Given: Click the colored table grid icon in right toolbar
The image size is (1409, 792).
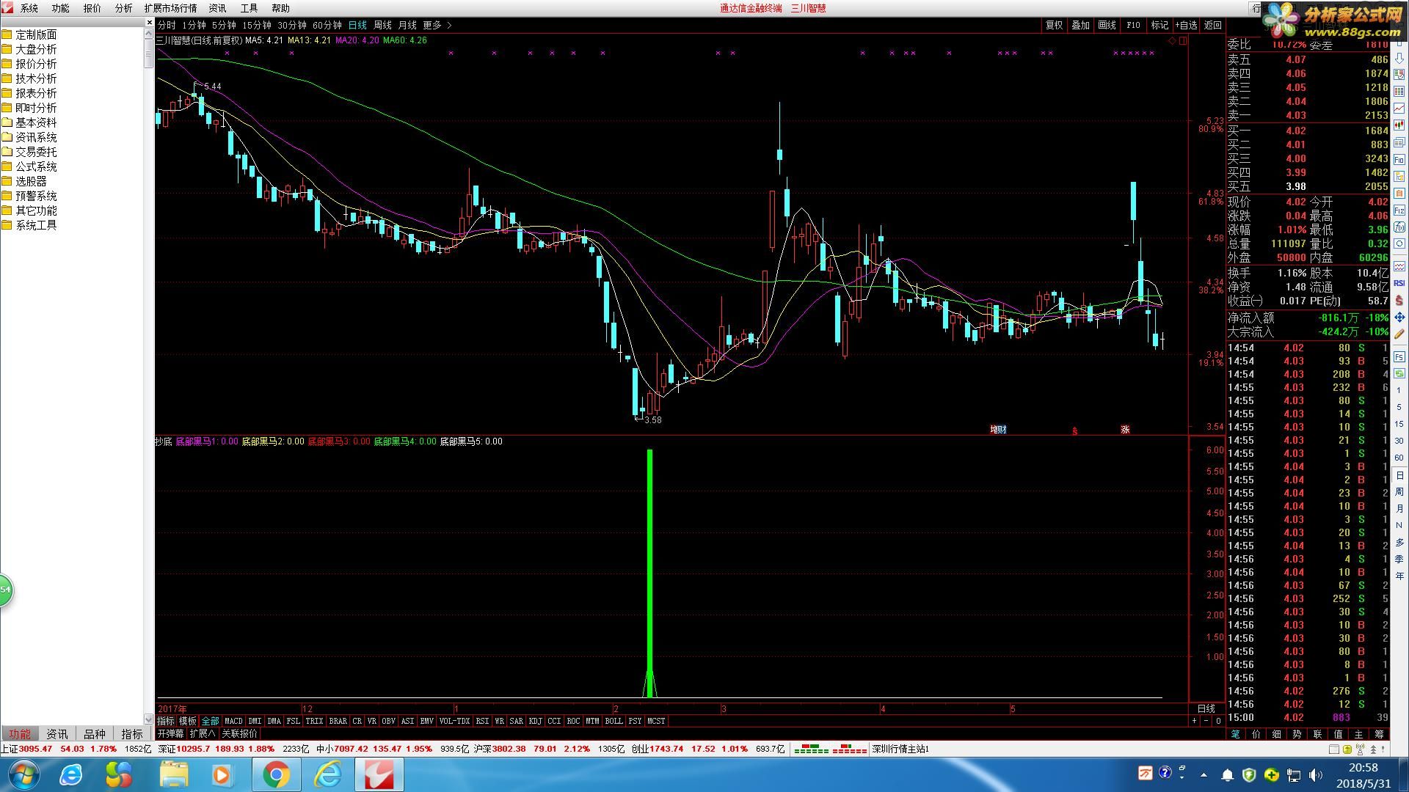Looking at the screenshot, I should tap(1399, 91).
